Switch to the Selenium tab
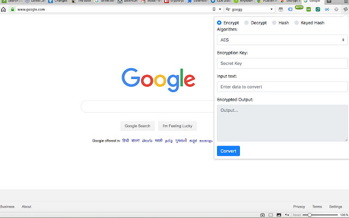This screenshot has height=218, width=349. coord(128,1)
